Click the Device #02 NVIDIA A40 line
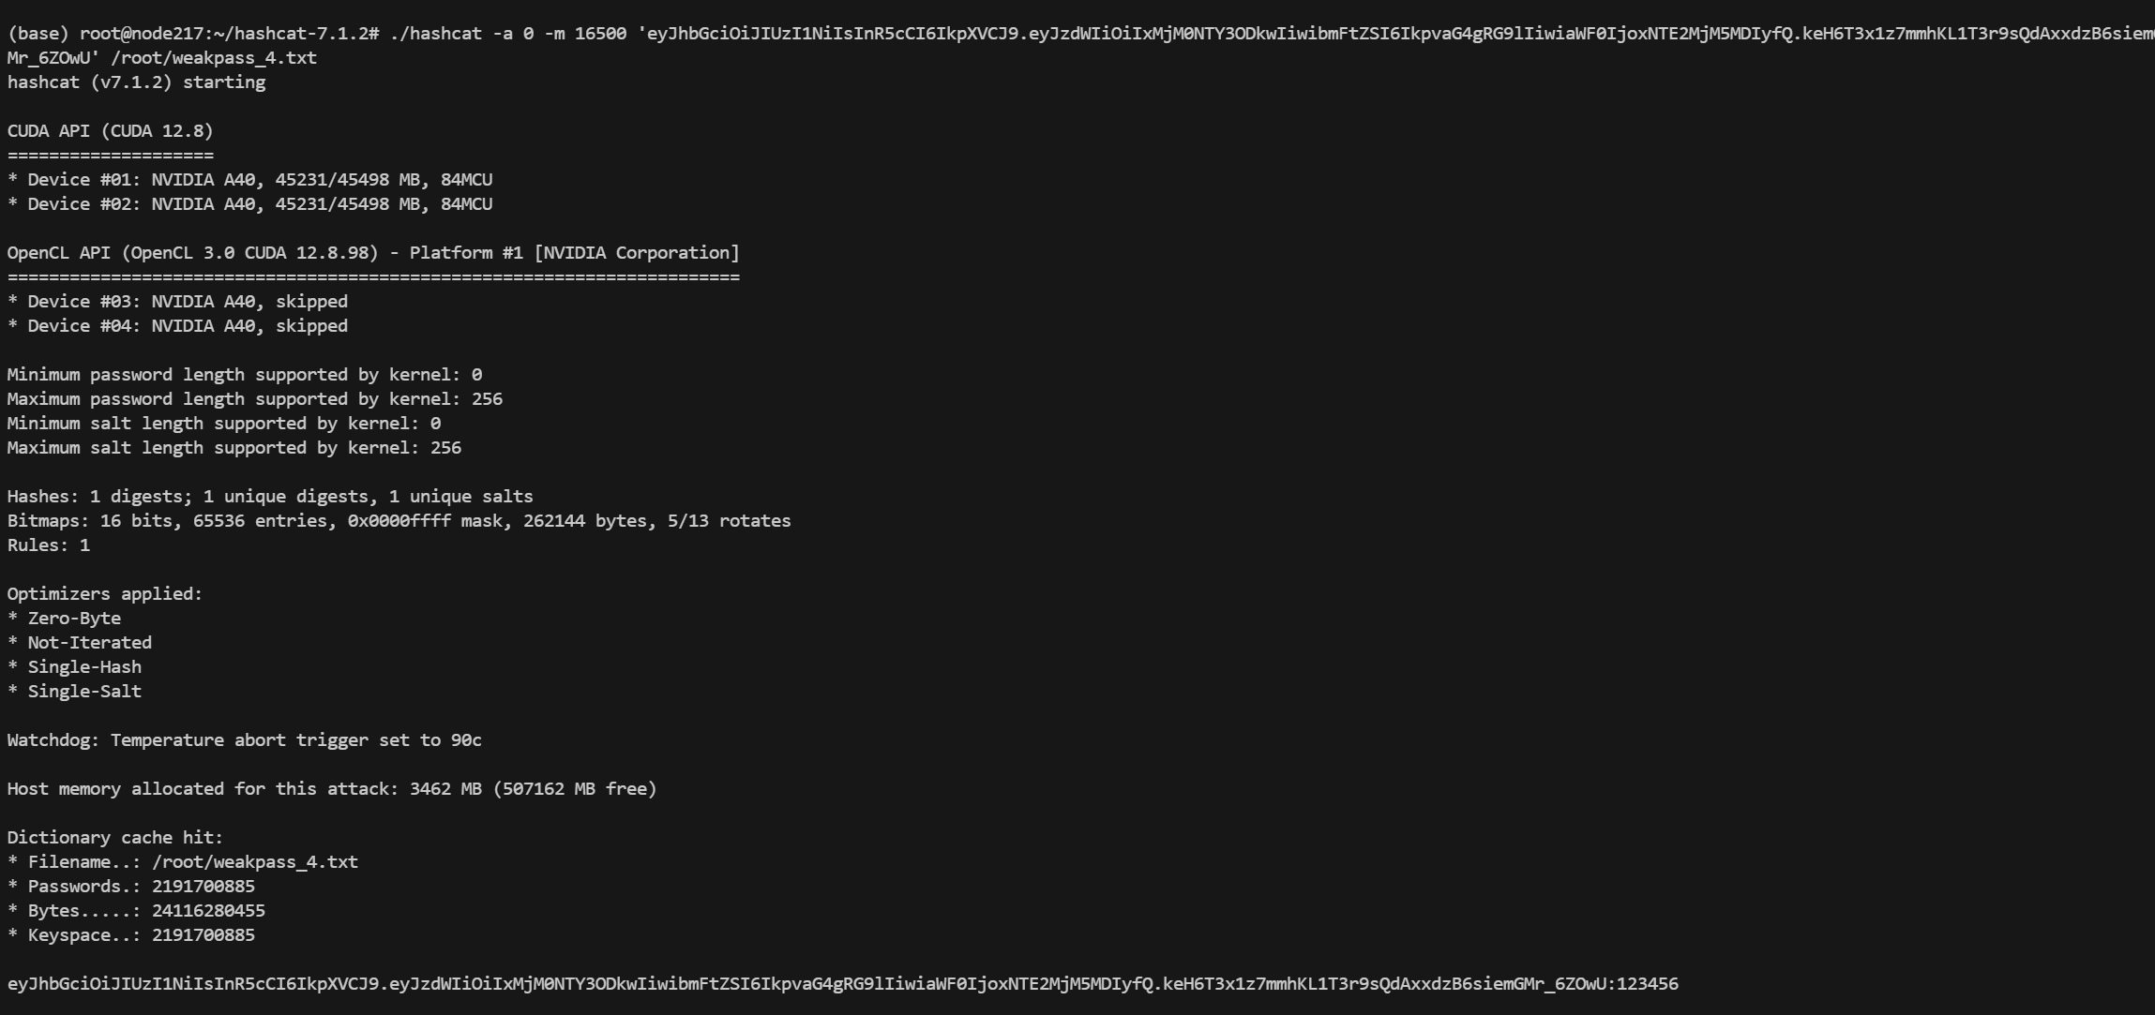The image size is (2155, 1015). click(249, 204)
